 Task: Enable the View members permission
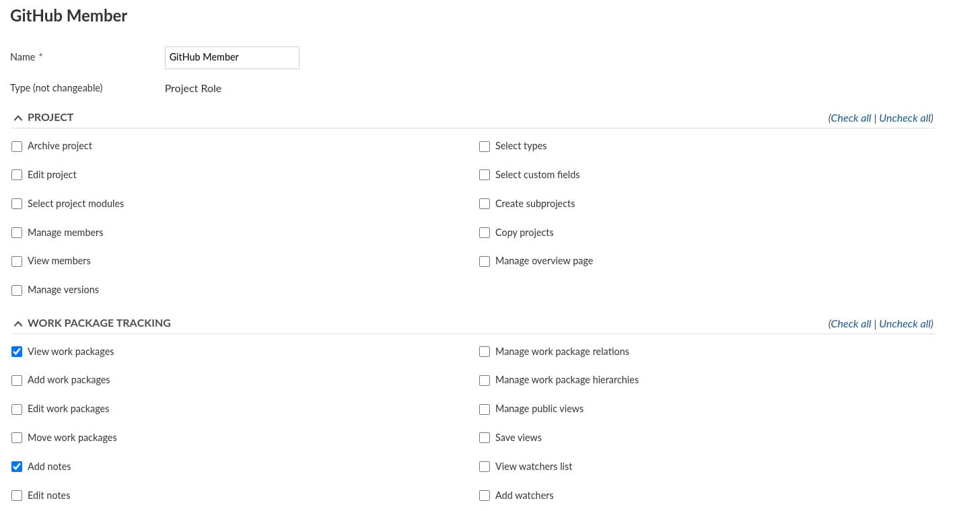(17, 262)
